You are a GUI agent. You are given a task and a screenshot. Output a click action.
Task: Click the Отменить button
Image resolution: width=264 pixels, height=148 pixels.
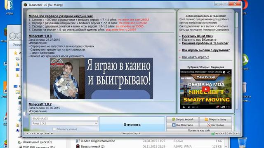point(132,125)
